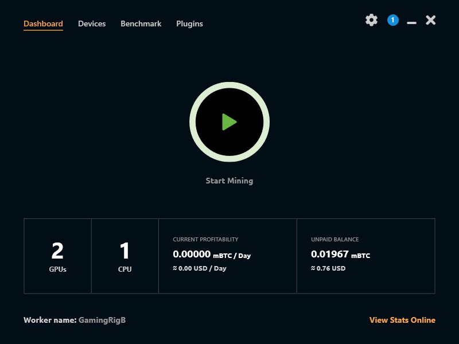The width and height of the screenshot is (459, 344).
Task: Open the View Stats Online link
Action: tap(402, 320)
